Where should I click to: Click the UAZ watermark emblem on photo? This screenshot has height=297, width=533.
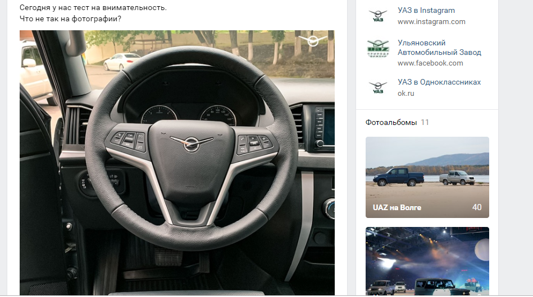pyautogui.click(x=313, y=40)
